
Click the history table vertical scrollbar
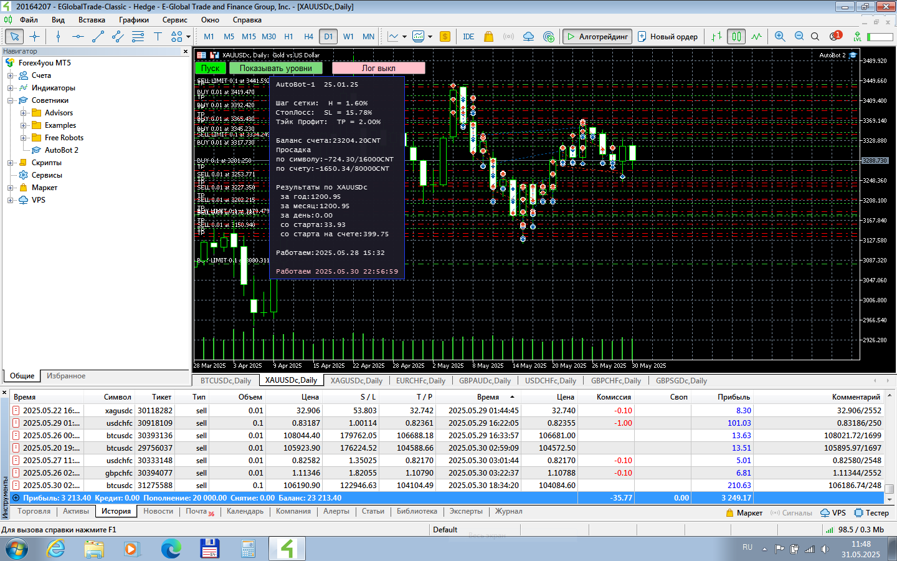tap(890, 446)
